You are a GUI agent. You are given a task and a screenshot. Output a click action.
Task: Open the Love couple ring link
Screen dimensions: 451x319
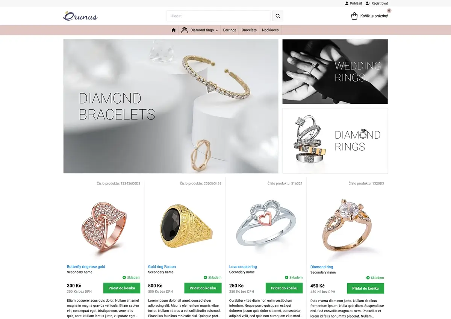pyautogui.click(x=243, y=267)
